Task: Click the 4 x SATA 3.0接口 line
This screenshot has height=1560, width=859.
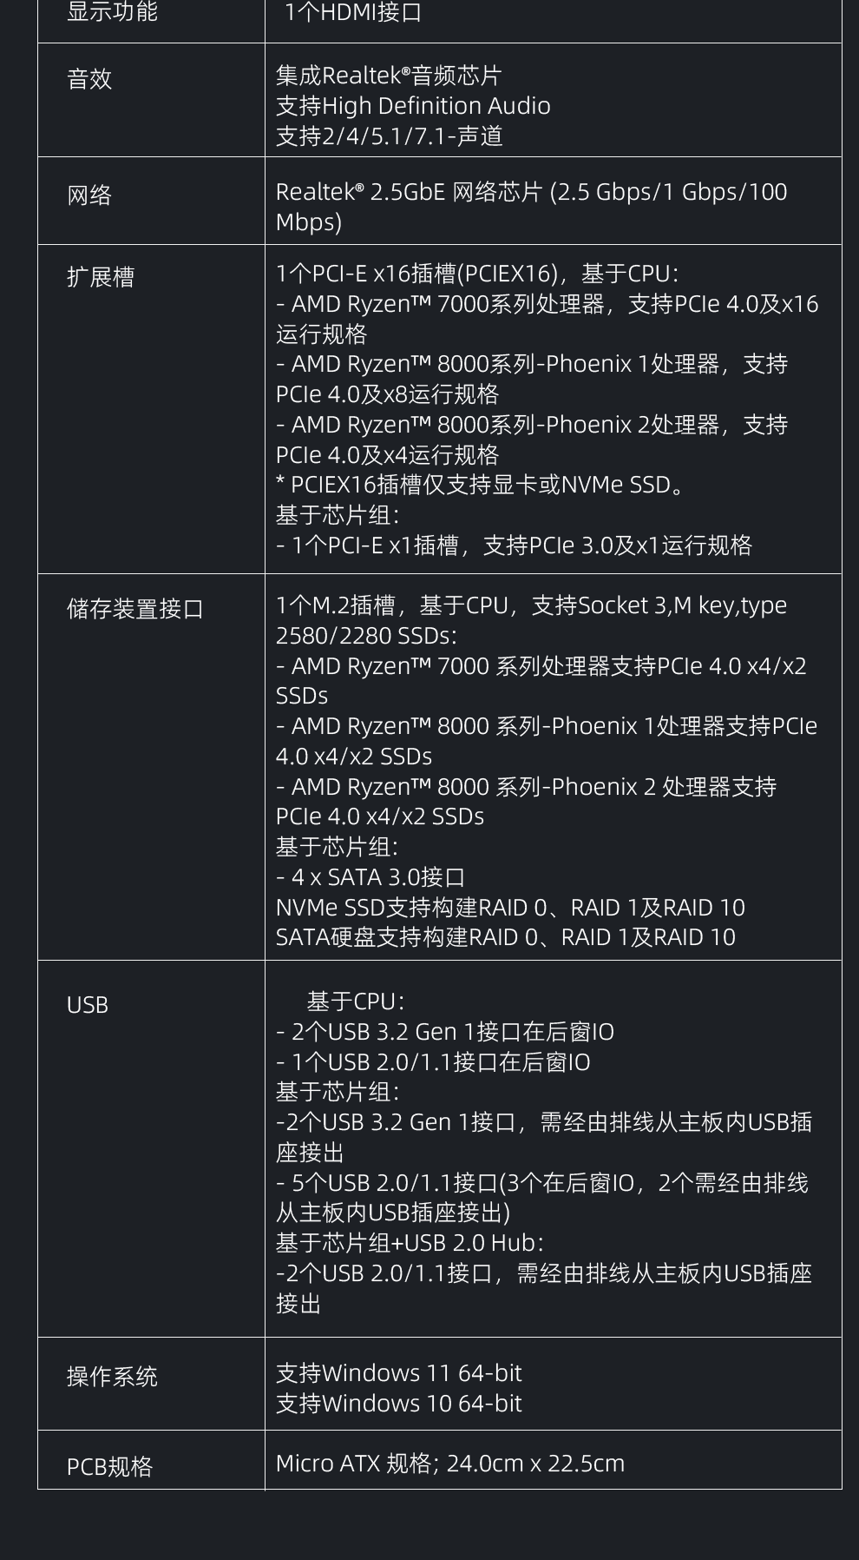Action: point(371,877)
